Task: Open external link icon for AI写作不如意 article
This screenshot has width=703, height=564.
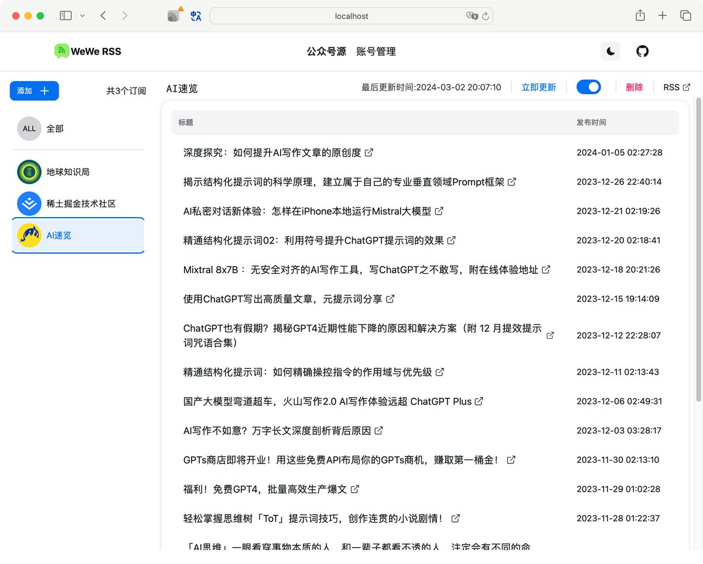Action: (379, 431)
